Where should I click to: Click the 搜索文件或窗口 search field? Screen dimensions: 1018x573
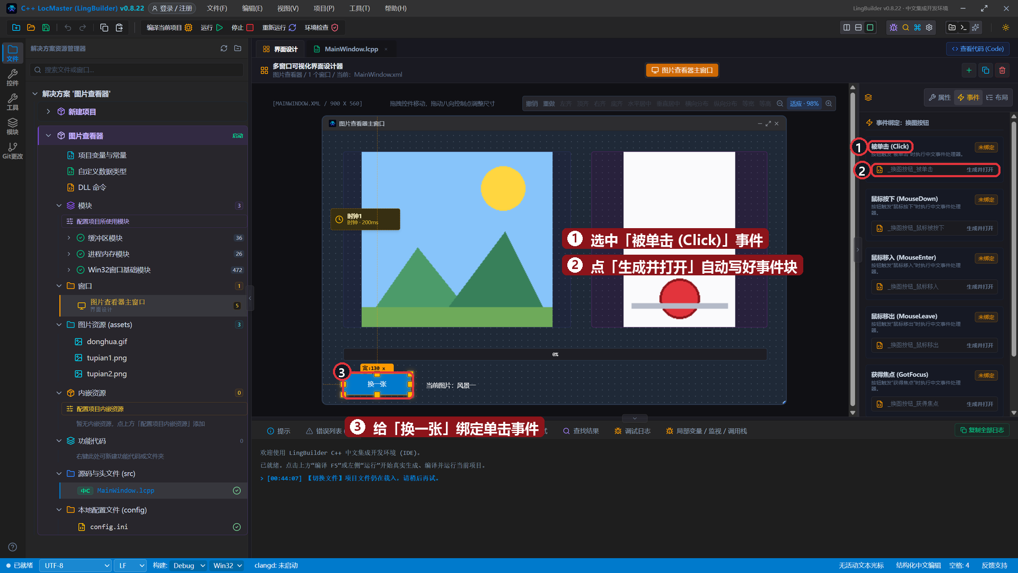(x=137, y=70)
